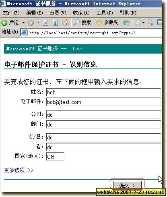Screen dimensions: 167x197
Task: Click the 省 input field
Action: coord(103,147)
